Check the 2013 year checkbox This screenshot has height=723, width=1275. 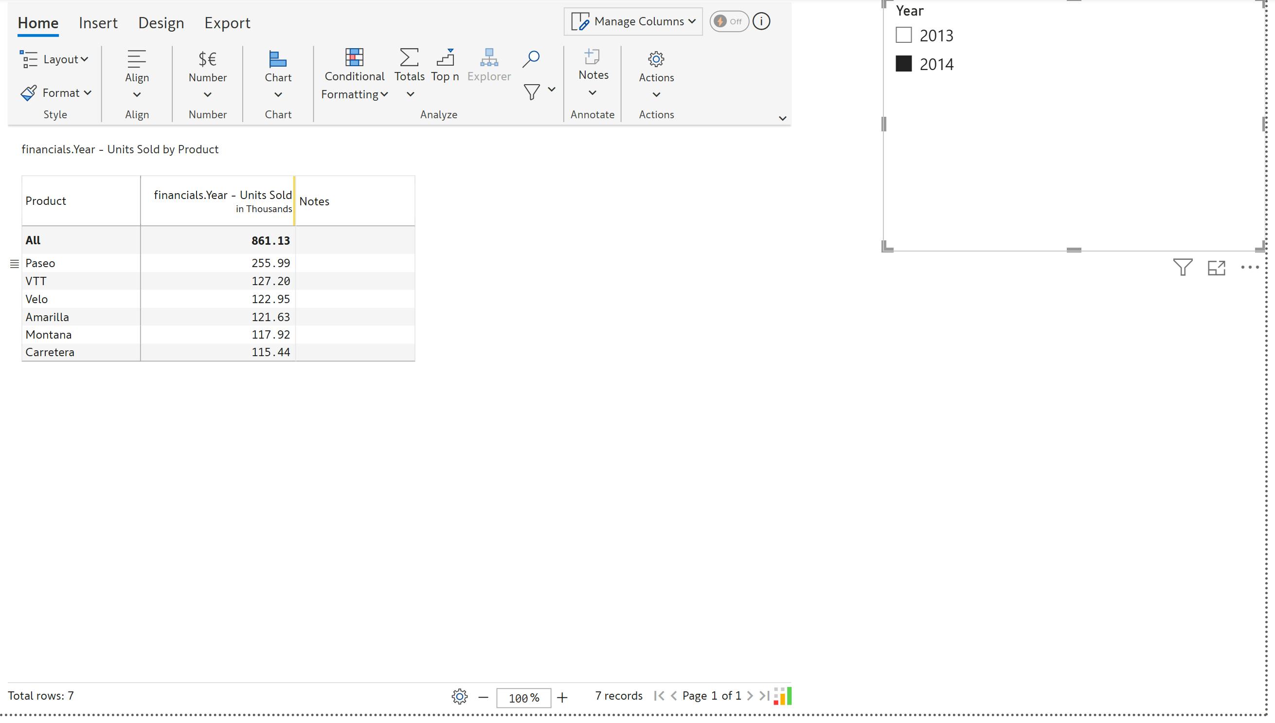click(903, 35)
